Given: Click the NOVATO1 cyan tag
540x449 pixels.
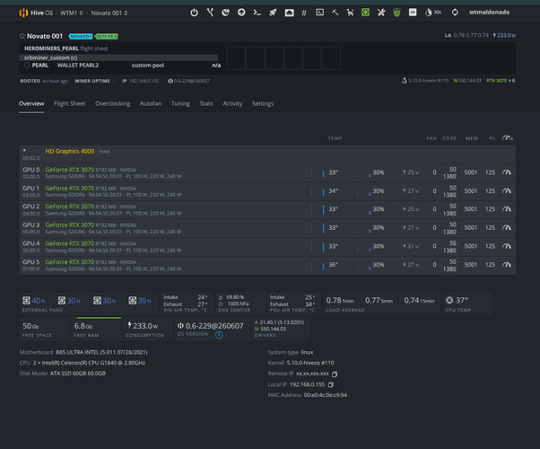Looking at the screenshot, I should [x=81, y=36].
